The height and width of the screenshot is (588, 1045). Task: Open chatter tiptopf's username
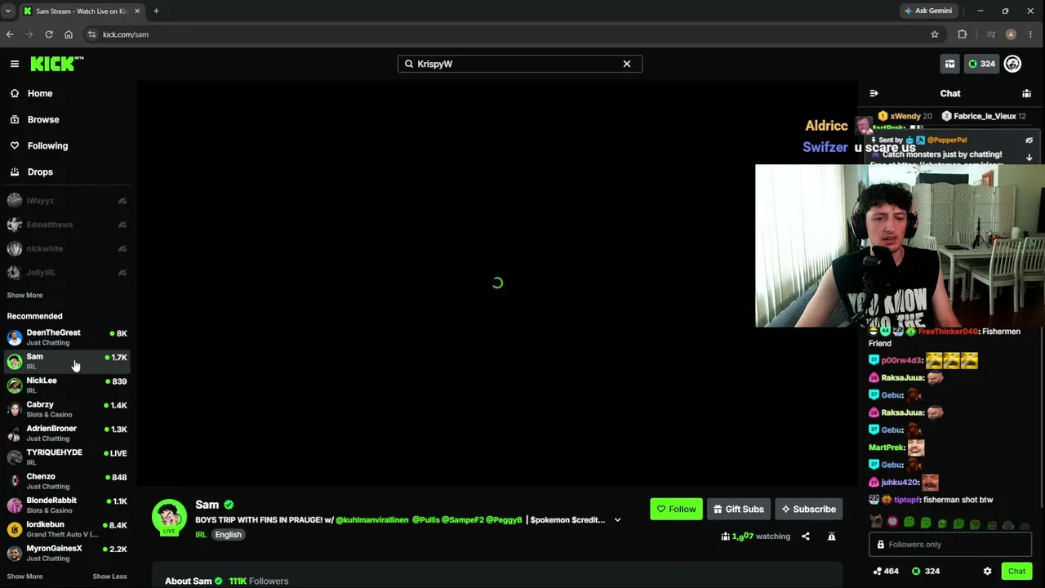[906, 500]
